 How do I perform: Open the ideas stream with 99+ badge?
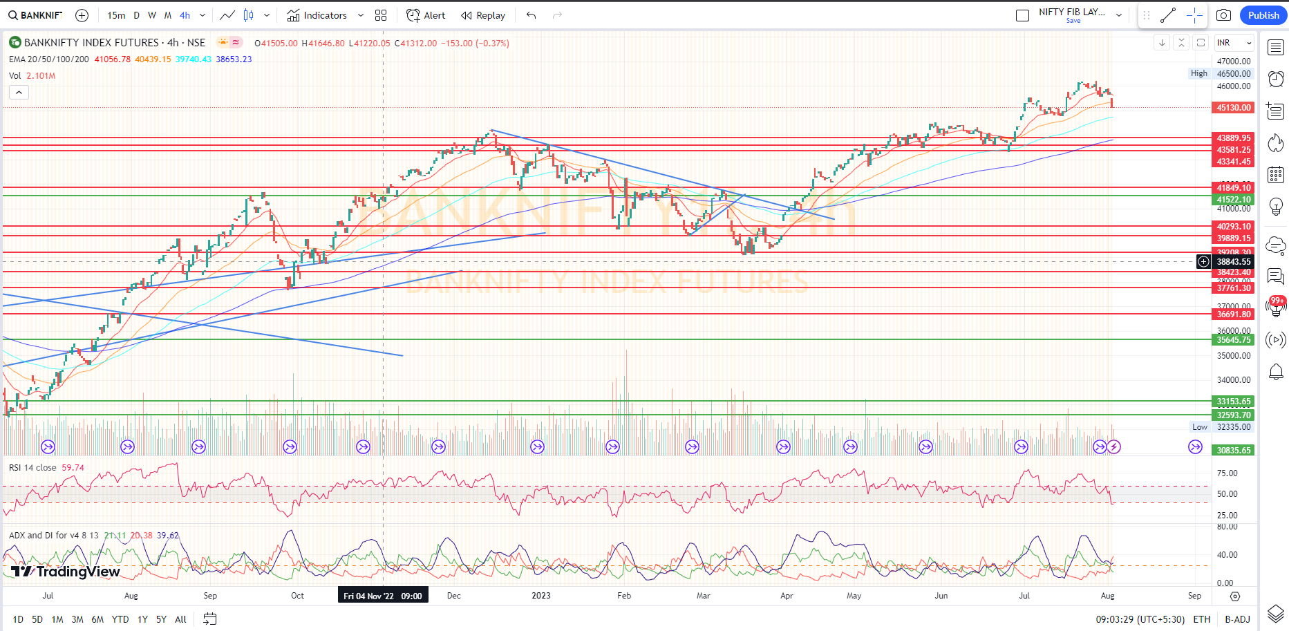pyautogui.click(x=1275, y=306)
